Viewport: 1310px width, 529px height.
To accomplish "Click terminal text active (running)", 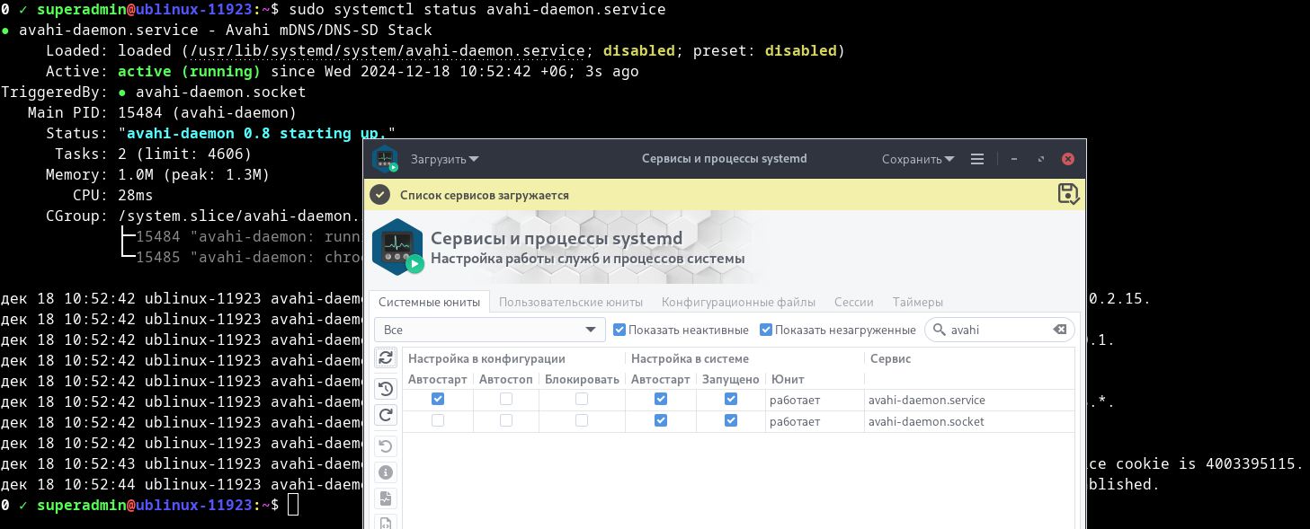I will [x=189, y=71].
